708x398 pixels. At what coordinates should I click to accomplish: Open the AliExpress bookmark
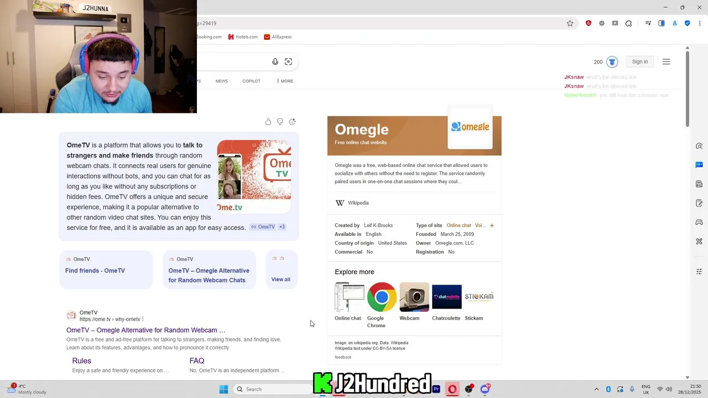coord(278,37)
